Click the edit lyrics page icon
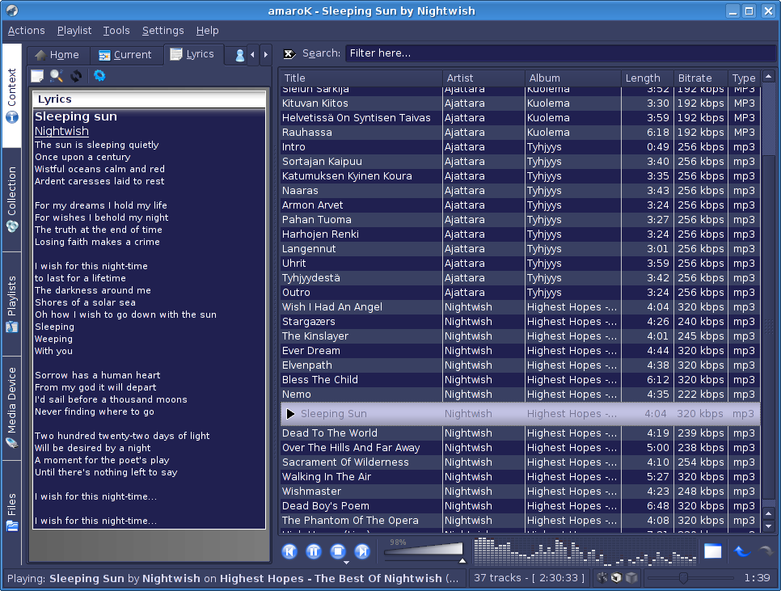This screenshot has width=781, height=591. coord(37,76)
